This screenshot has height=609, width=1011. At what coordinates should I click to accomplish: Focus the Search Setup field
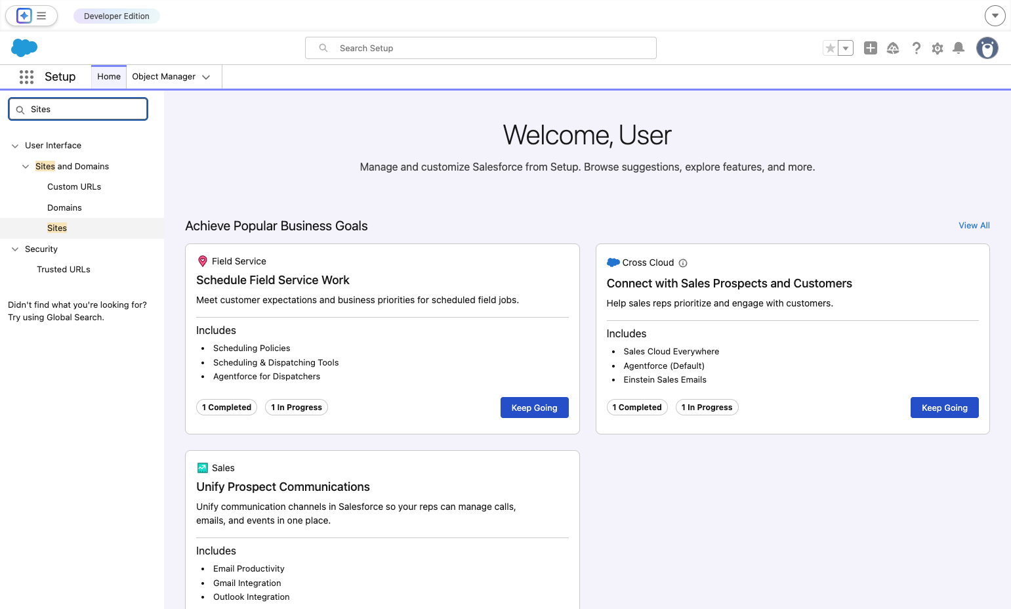tap(481, 48)
